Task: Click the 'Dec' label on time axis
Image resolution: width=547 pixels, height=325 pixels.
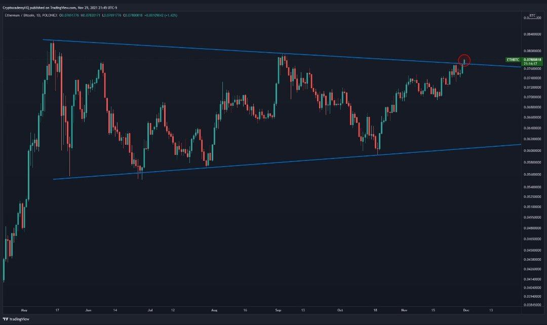Action: [465, 310]
